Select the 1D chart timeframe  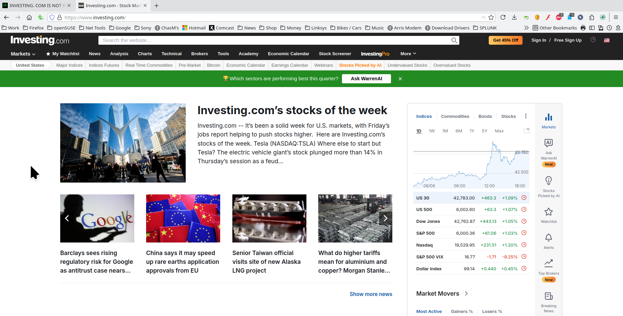[419, 131]
